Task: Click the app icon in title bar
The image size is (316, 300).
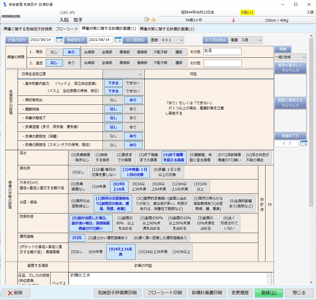Action: point(4,4)
